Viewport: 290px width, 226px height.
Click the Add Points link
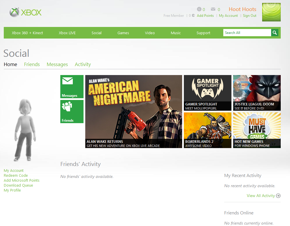205,16
